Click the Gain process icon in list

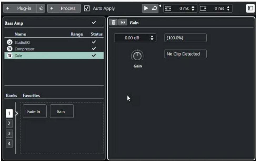coord(10,56)
